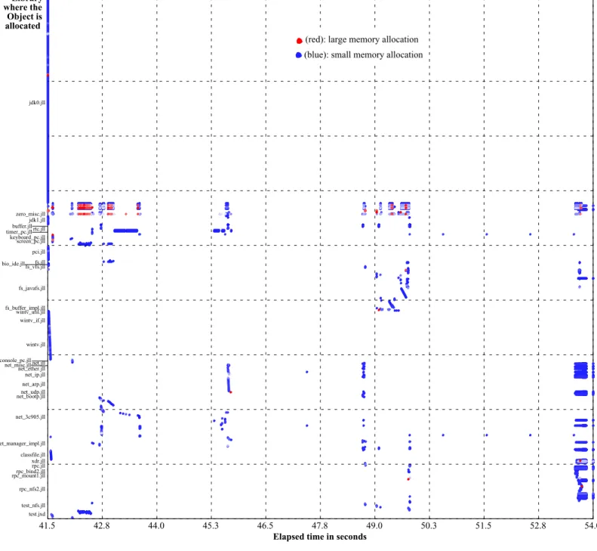597x551 pixels.
Task: Click the red large memory allocation legend dot
Action: click(x=300, y=40)
